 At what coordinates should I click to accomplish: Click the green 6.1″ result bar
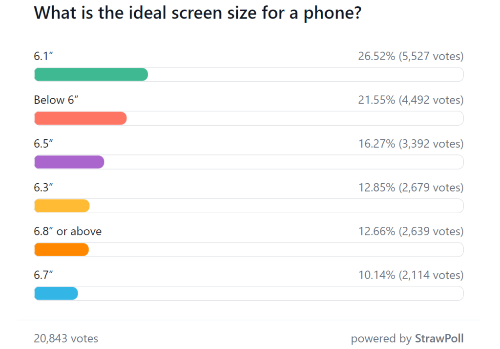(91, 74)
